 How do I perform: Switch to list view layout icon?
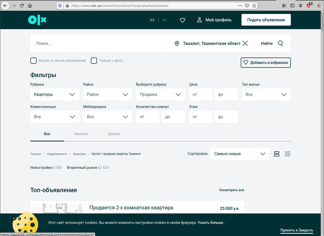tap(277, 154)
